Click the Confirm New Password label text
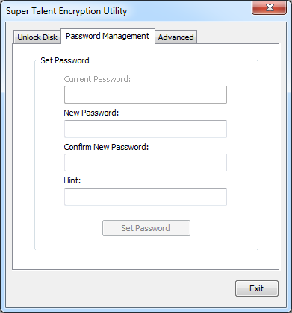Viewport: 292px width, 313px height. coord(106,147)
